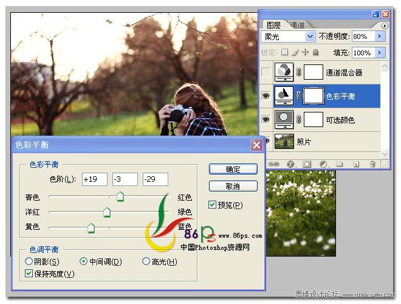Select the 照片 layer name
Viewport: 401px width, 304px height.
[x=304, y=142]
